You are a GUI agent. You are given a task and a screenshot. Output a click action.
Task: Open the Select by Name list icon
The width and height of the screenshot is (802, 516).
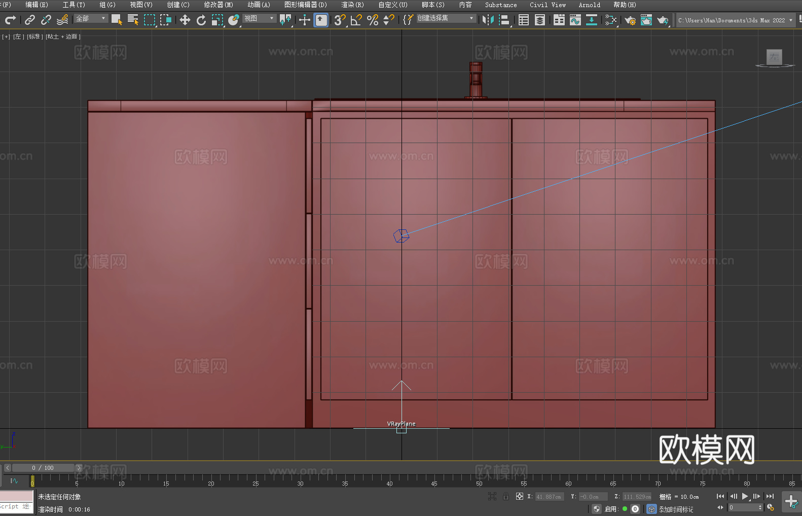[133, 20]
